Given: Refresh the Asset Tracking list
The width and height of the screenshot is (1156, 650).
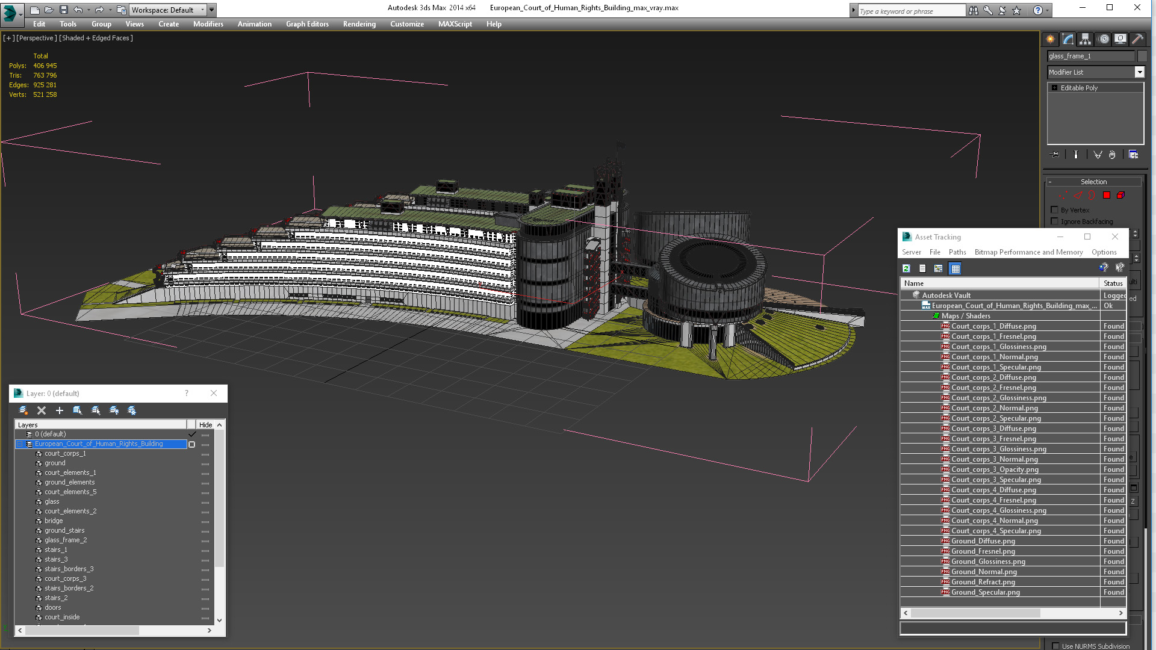Looking at the screenshot, I should (x=906, y=268).
